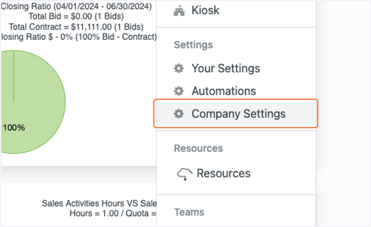
Task: Click gear icon beside Automations
Action: [x=179, y=91]
